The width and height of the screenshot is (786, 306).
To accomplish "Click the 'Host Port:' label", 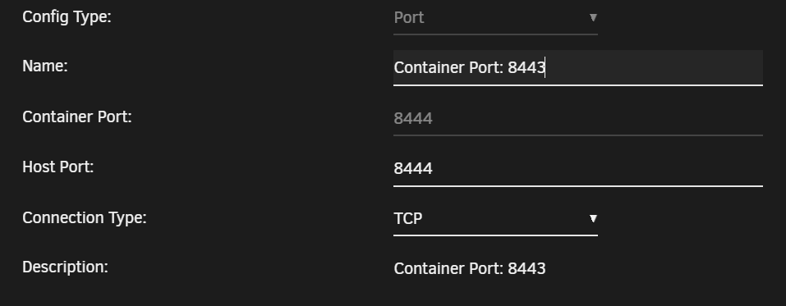I will pos(58,167).
